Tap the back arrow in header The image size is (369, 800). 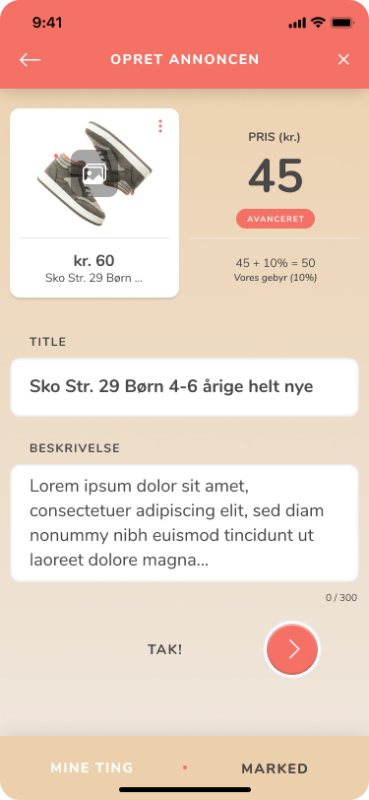point(30,60)
